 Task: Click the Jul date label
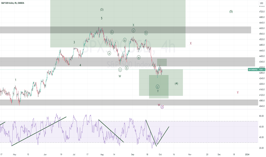[74, 154]
